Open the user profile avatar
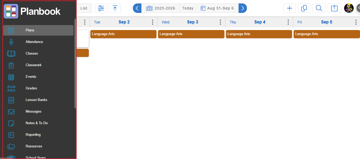This screenshot has height=159, width=360. coord(349,8)
